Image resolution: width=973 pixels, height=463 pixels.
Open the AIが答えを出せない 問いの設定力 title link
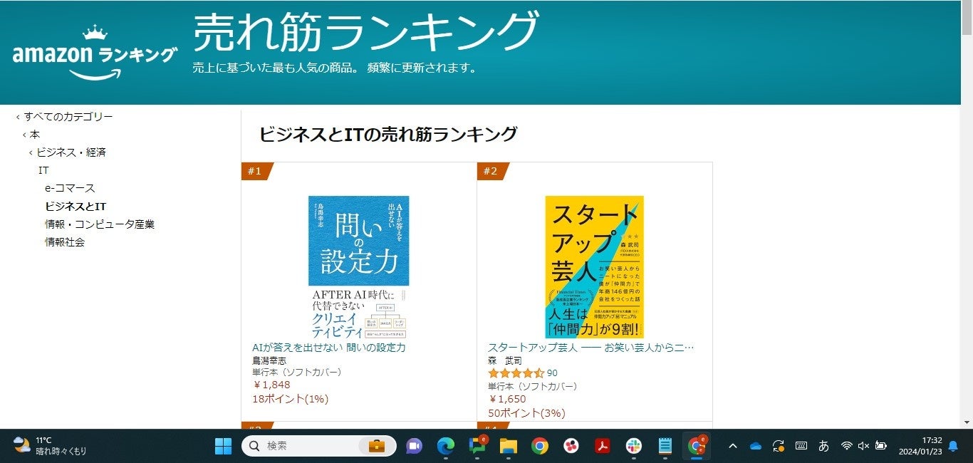329,348
